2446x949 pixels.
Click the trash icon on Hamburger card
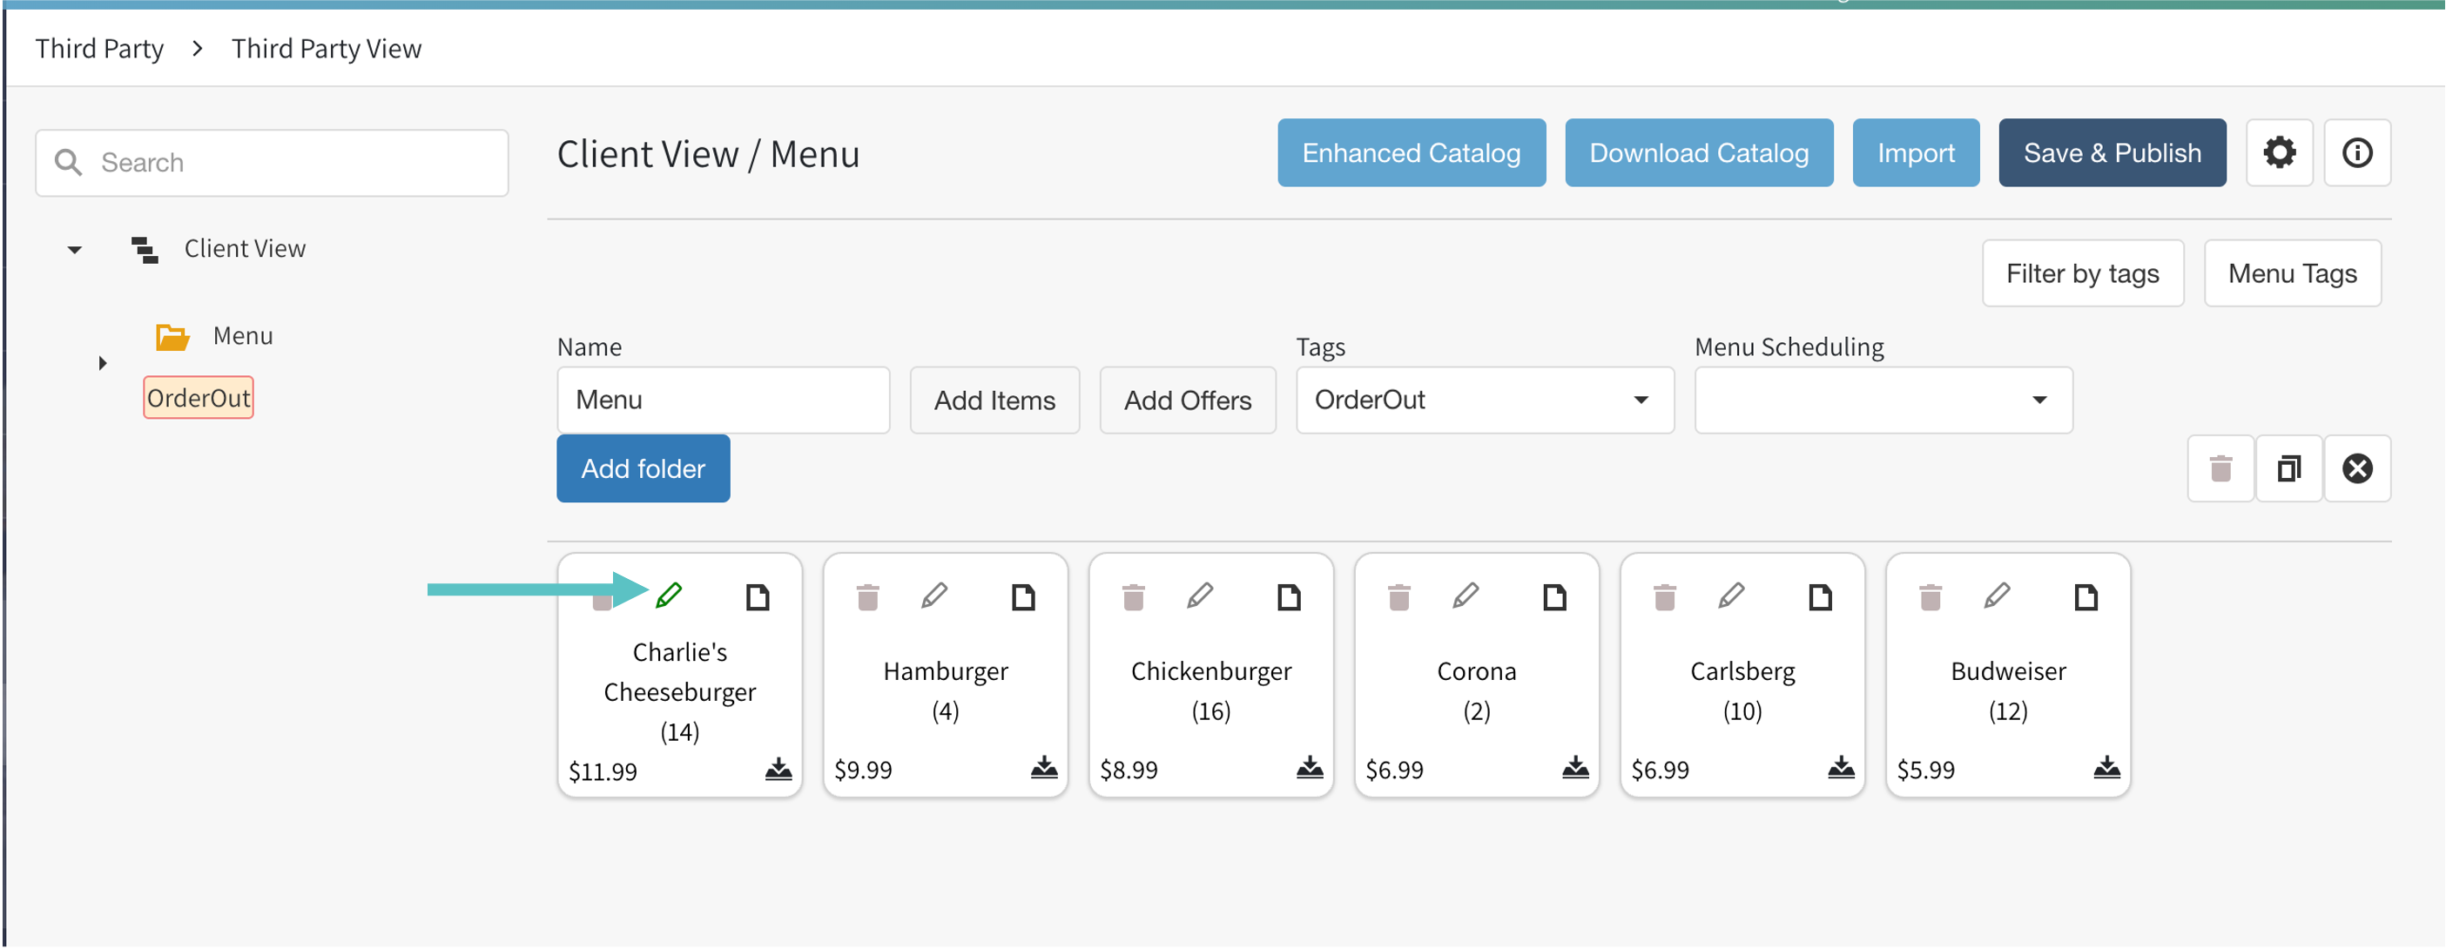867,597
